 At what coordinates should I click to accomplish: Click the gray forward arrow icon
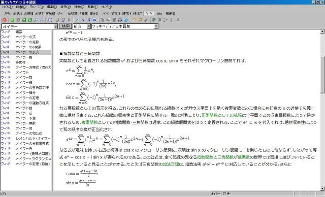tap(18, 20)
